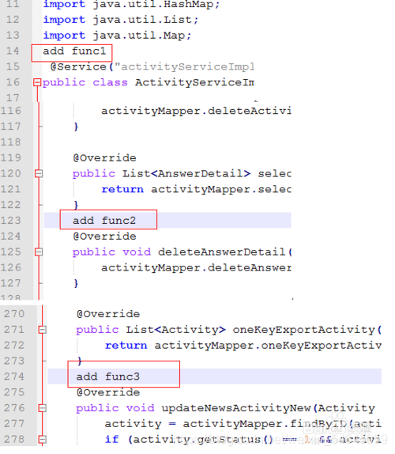Collapse fold marker at line 271
This screenshot has height=454, width=395.
42,330
